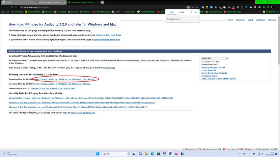This screenshot has width=280, height=157.
Task: Open the 'check out the Home Page' link
Action: pos(108,35)
